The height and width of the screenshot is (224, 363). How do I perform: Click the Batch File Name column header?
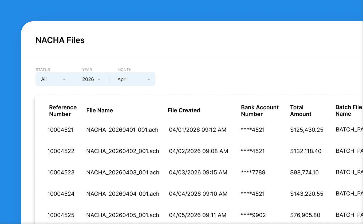[349, 110]
